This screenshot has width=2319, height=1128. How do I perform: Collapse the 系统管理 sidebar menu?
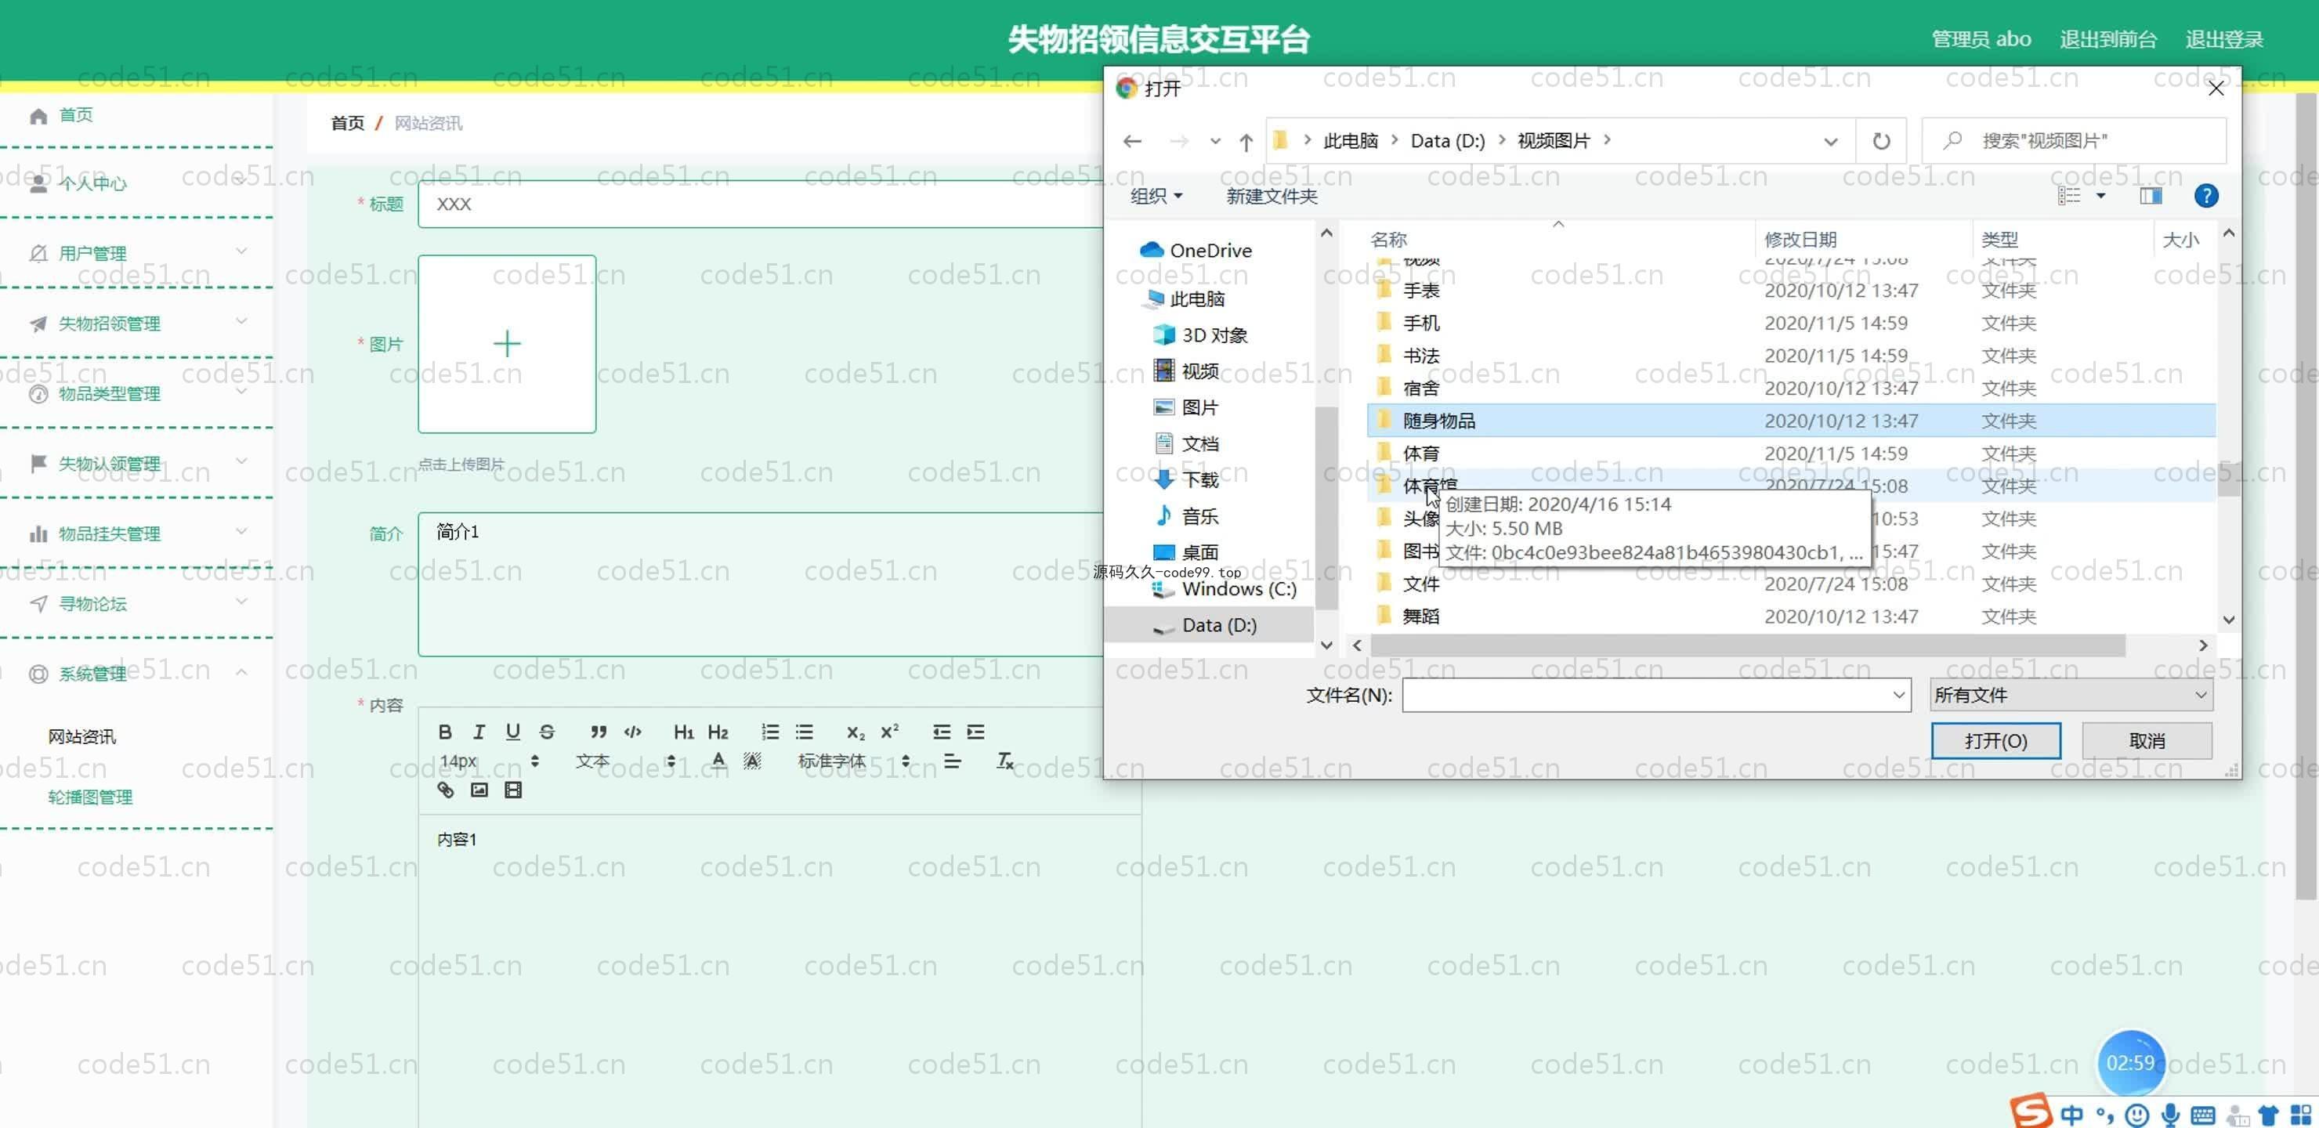(x=137, y=674)
